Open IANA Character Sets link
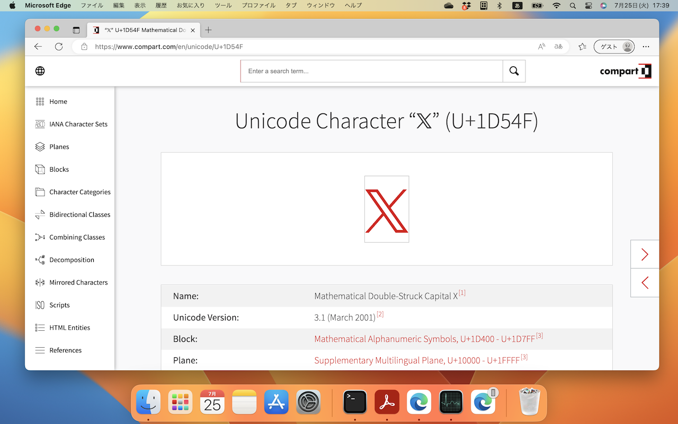Screen dimensions: 678x424 [x=78, y=124]
